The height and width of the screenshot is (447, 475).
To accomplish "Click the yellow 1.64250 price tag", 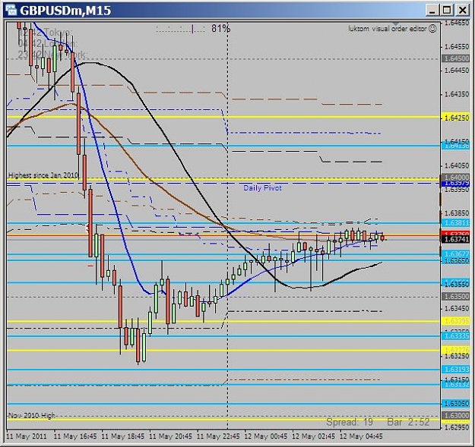I will pos(455,118).
